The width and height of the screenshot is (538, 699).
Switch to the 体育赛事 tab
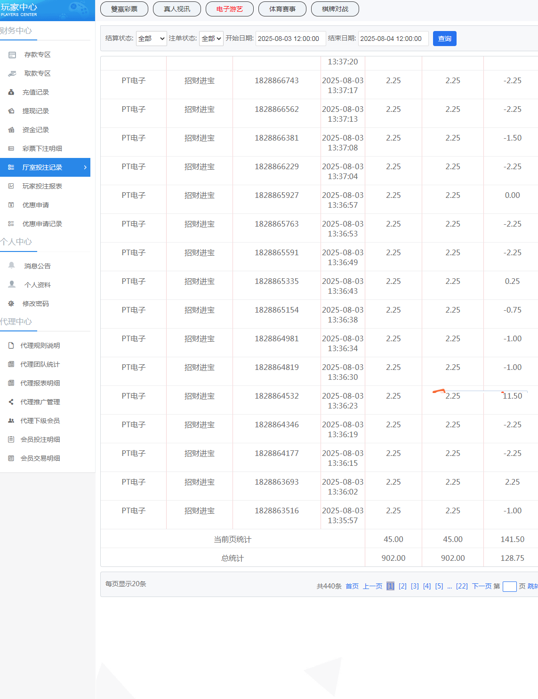pos(282,9)
